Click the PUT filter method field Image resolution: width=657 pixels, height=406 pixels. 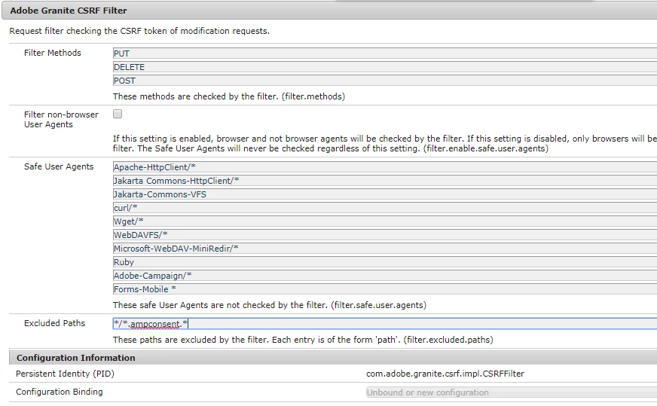pos(385,53)
